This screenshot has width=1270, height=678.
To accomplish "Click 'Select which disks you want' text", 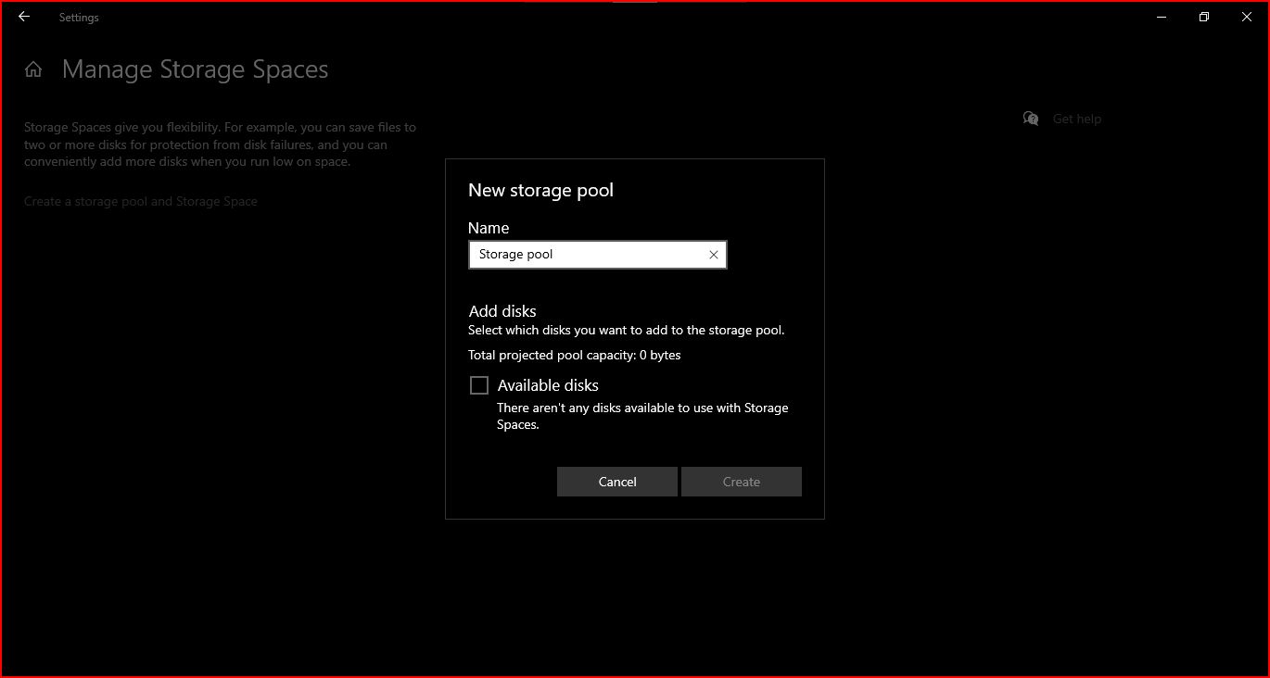I will click(x=627, y=330).
